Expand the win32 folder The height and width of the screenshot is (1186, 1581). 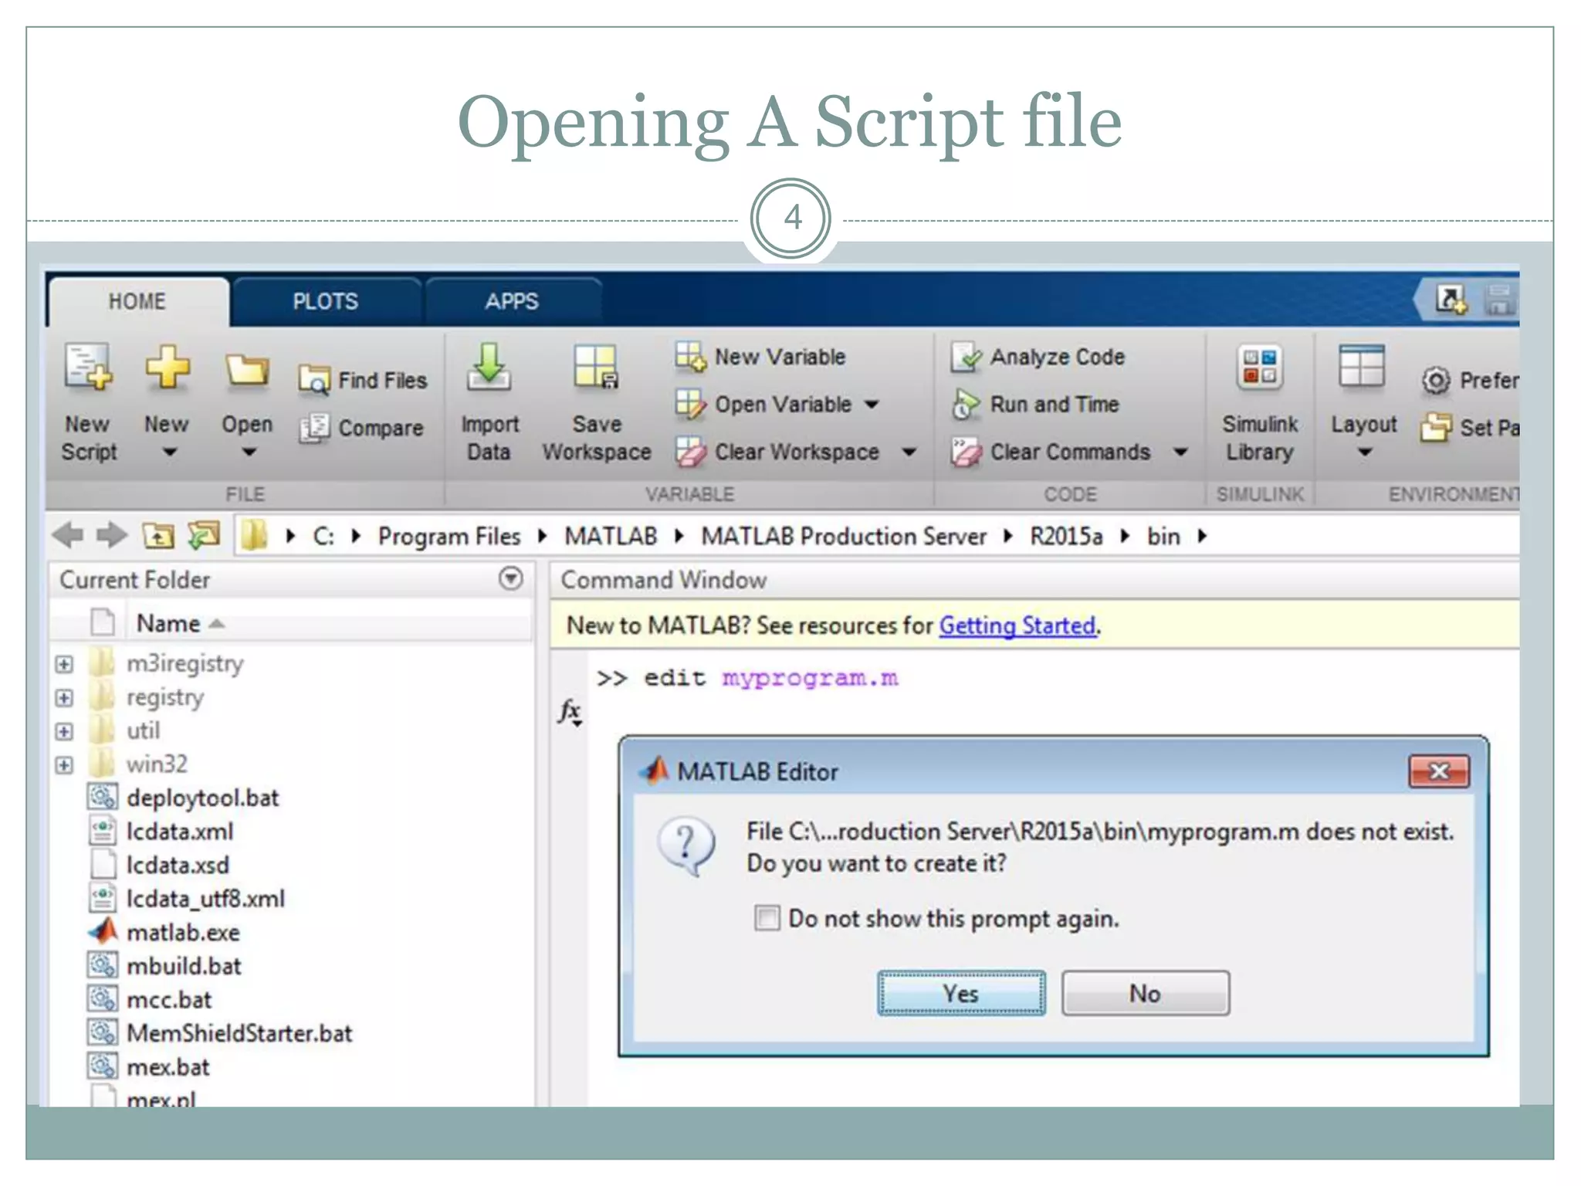(x=65, y=765)
